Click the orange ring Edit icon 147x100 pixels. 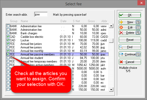coord(121,27)
